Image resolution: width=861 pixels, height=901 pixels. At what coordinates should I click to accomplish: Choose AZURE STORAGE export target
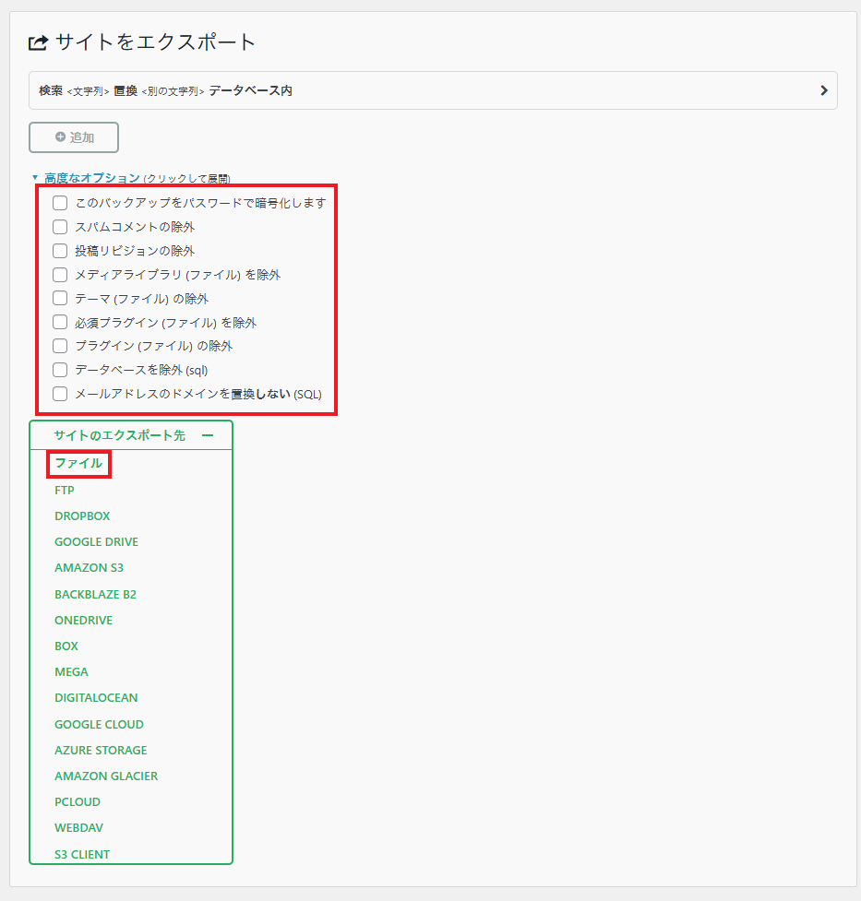click(x=101, y=750)
